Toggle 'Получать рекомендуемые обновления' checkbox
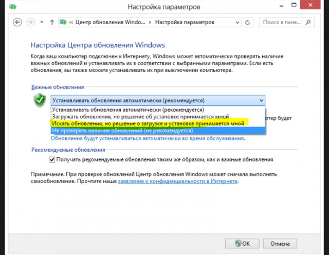Image resolution: width=329 pixels, height=255 pixels. tap(52, 160)
